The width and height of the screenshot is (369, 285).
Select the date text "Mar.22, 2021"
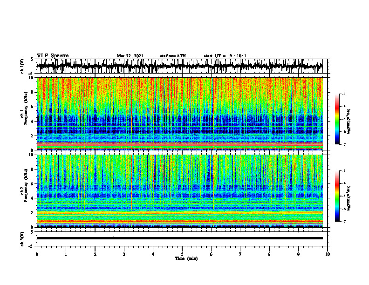pyautogui.click(x=130, y=56)
